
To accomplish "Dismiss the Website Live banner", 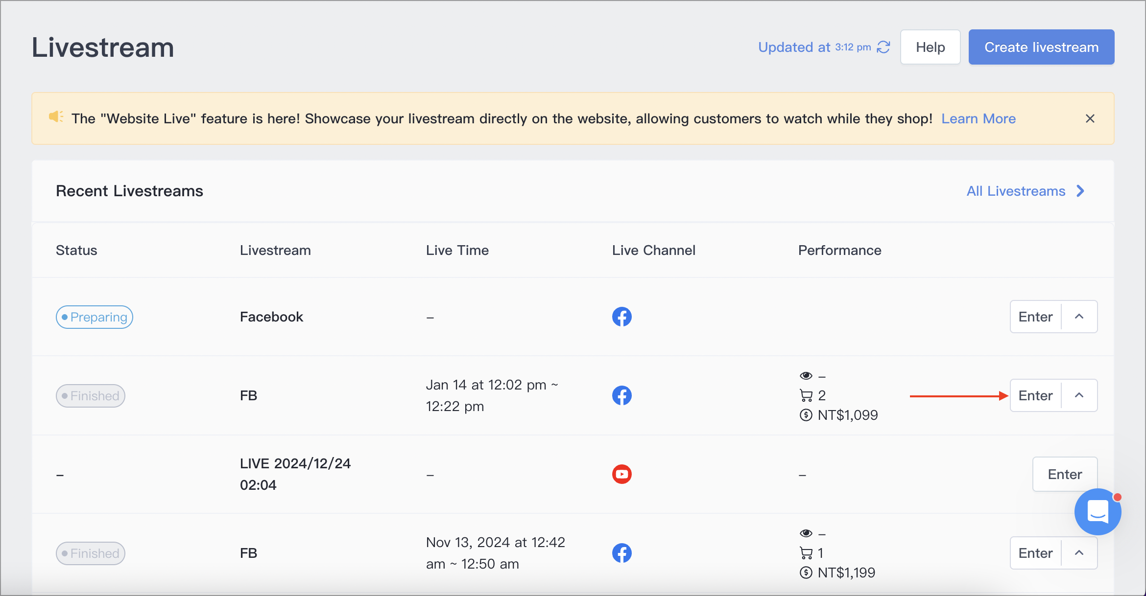I will [x=1090, y=118].
